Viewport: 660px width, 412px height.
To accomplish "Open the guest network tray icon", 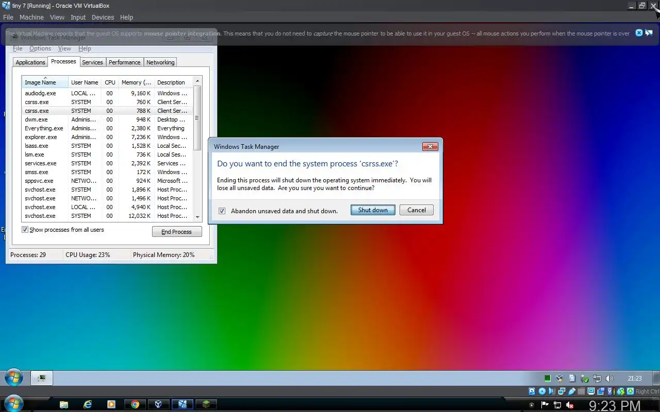I will 597,379.
